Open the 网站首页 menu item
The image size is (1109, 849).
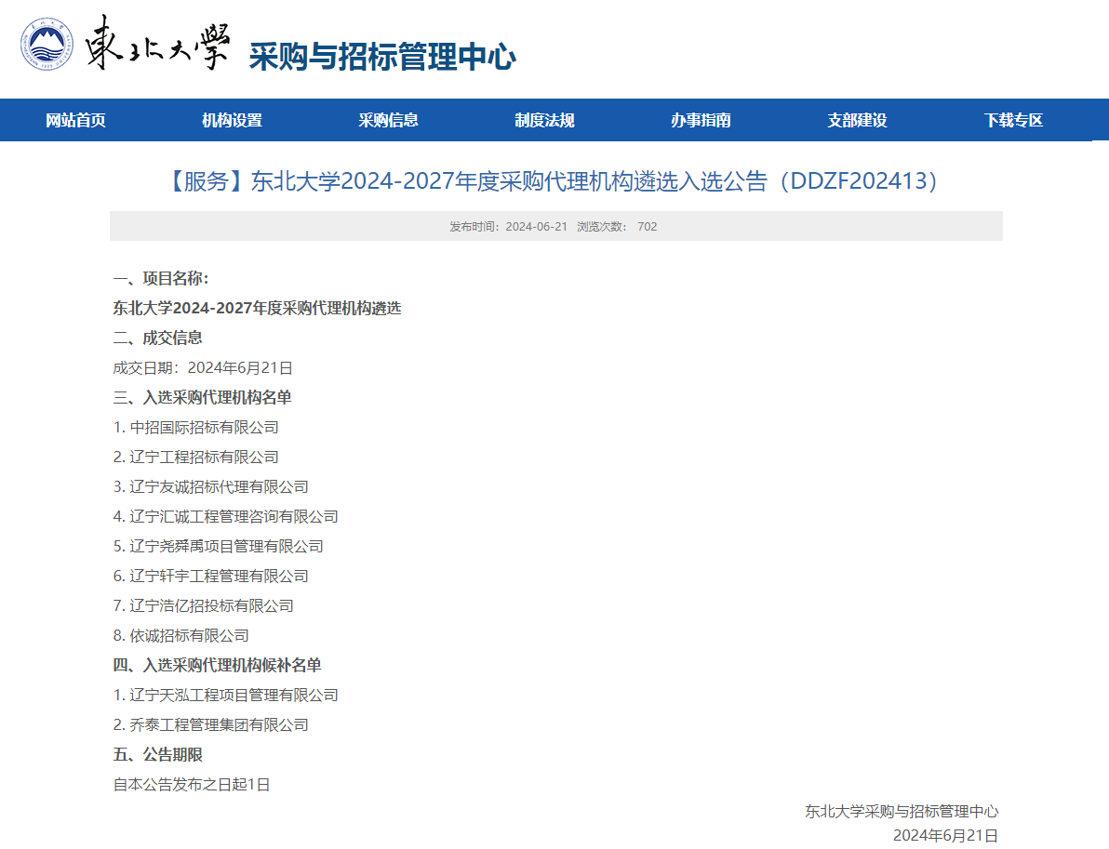75,120
